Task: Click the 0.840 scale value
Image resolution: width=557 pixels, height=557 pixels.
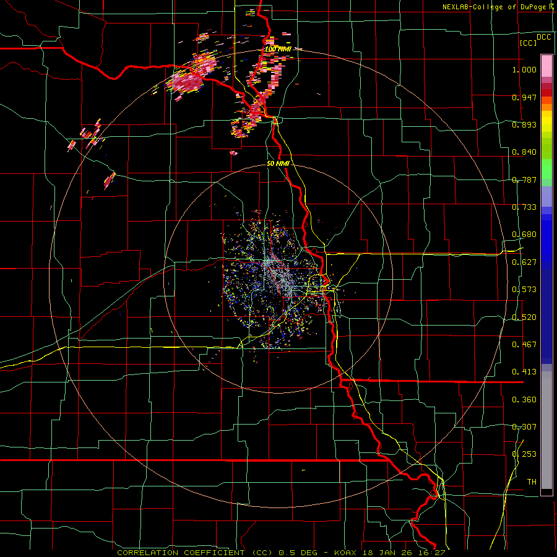Action: (x=524, y=152)
